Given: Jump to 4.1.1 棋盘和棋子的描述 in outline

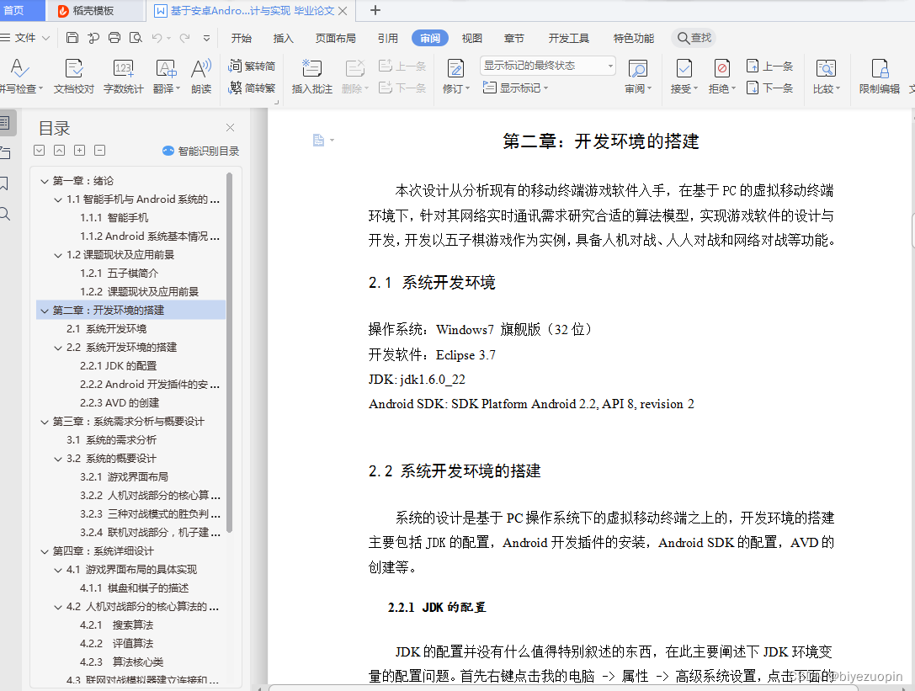Looking at the screenshot, I should click(x=134, y=588).
